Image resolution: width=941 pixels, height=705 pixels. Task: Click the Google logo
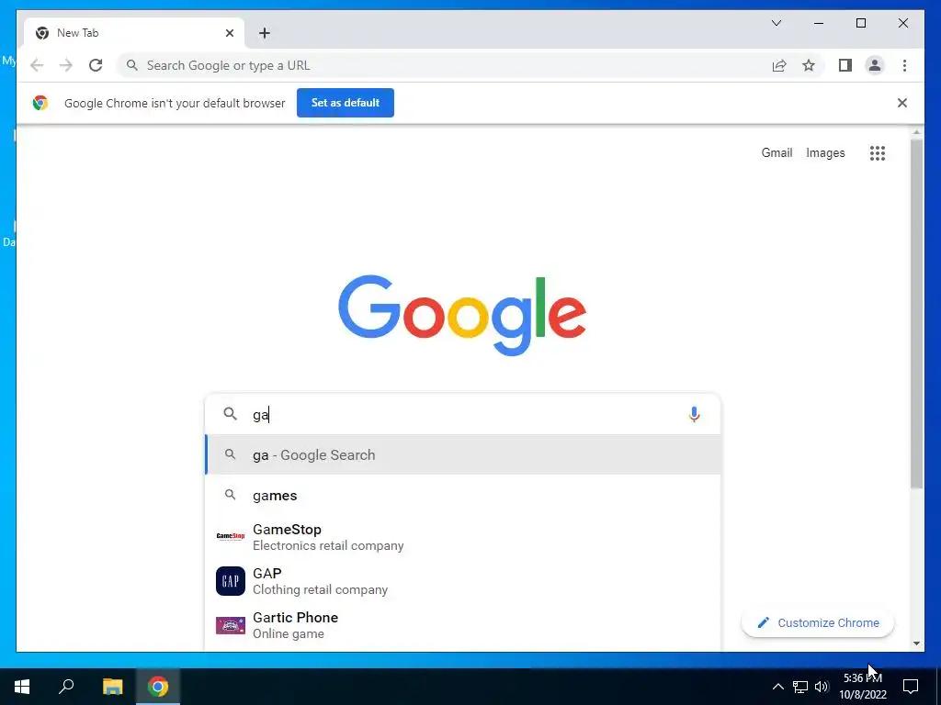point(462,315)
